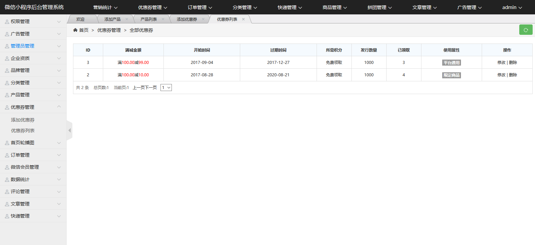
Task: Open the admin account dropdown
Action: coord(512,7)
